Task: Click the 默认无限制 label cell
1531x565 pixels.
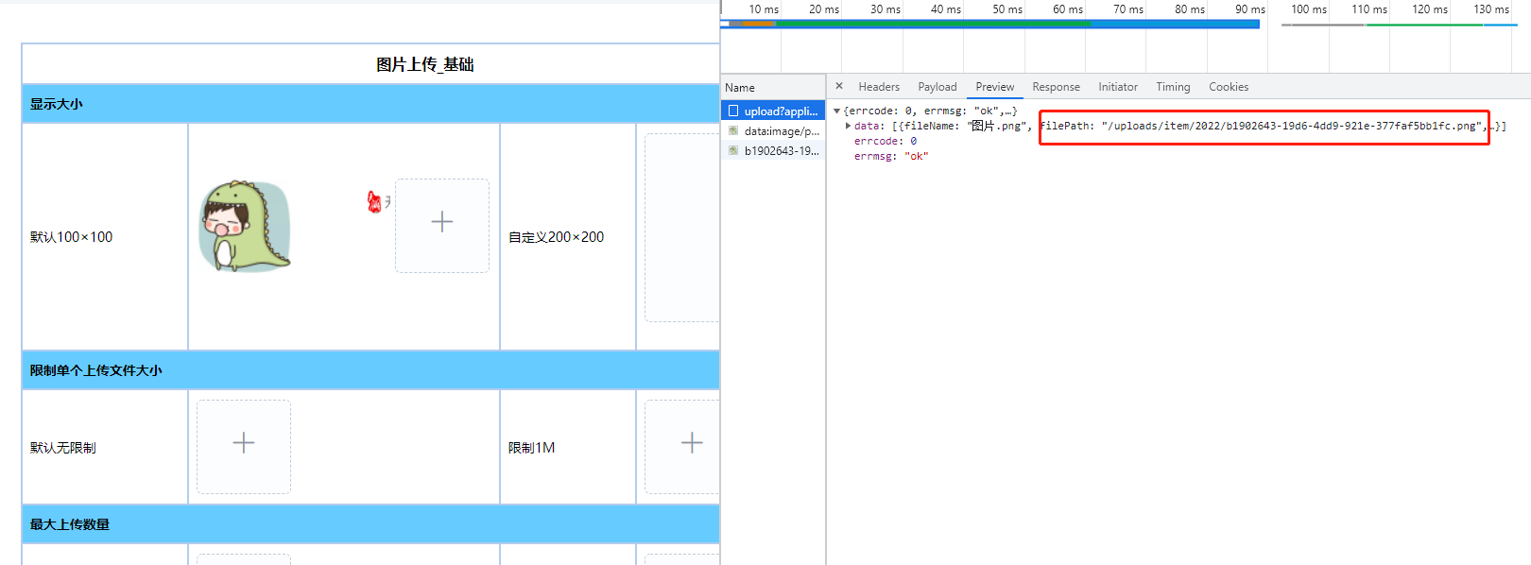Action: point(105,447)
